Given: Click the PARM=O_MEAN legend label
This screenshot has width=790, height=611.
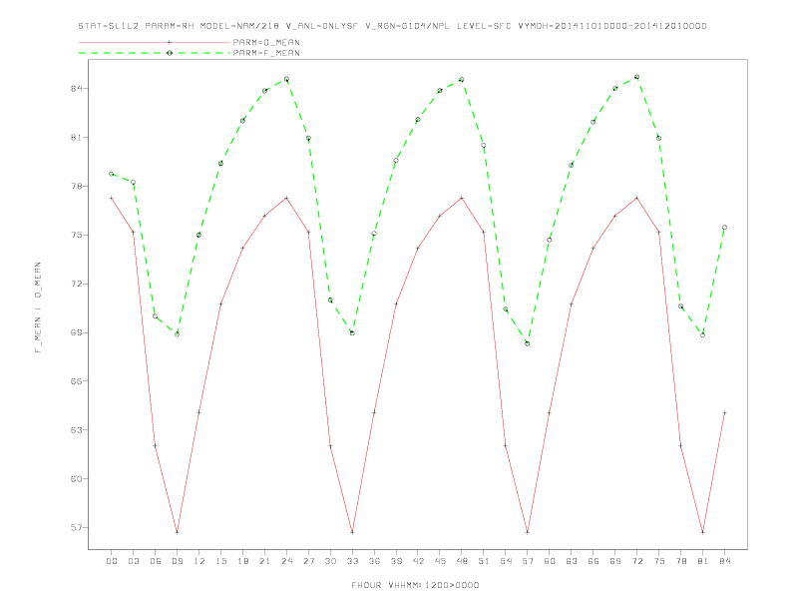Looking at the screenshot, I should click(266, 42).
